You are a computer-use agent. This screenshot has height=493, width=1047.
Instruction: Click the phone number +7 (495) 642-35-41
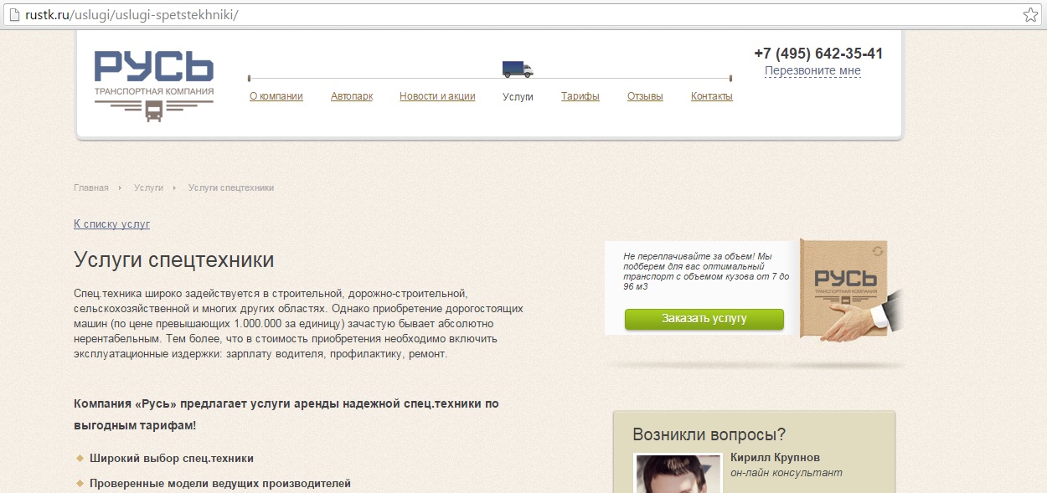point(817,53)
